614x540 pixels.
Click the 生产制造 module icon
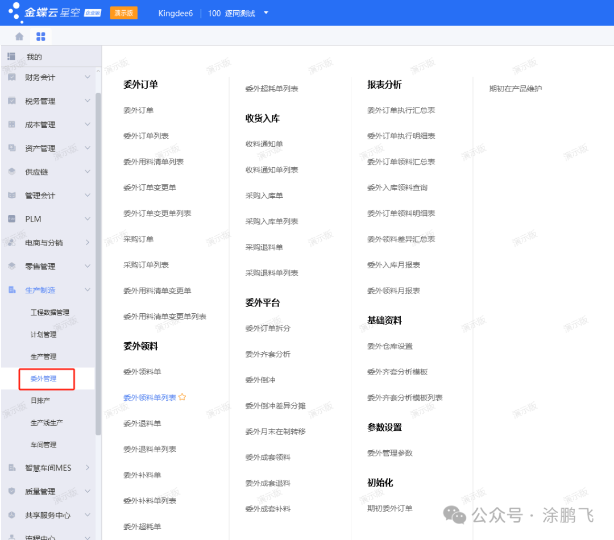click(12, 290)
